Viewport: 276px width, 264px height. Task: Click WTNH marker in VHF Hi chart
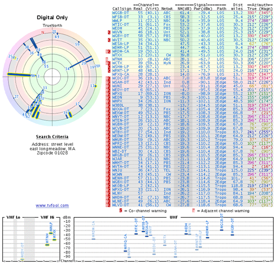(47, 245)
